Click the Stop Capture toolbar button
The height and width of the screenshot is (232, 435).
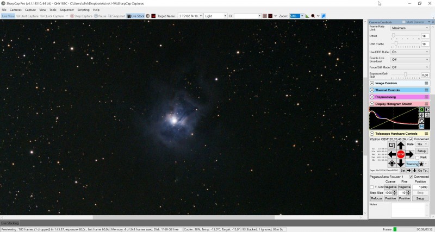(x=81, y=16)
